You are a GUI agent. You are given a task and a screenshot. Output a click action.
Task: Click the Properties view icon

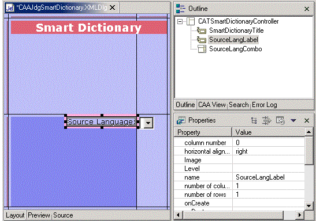coord(181,120)
